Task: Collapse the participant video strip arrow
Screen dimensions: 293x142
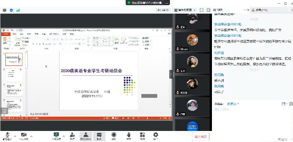Action: (171, 74)
